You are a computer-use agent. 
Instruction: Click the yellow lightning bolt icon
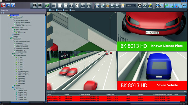[x=150, y=6]
